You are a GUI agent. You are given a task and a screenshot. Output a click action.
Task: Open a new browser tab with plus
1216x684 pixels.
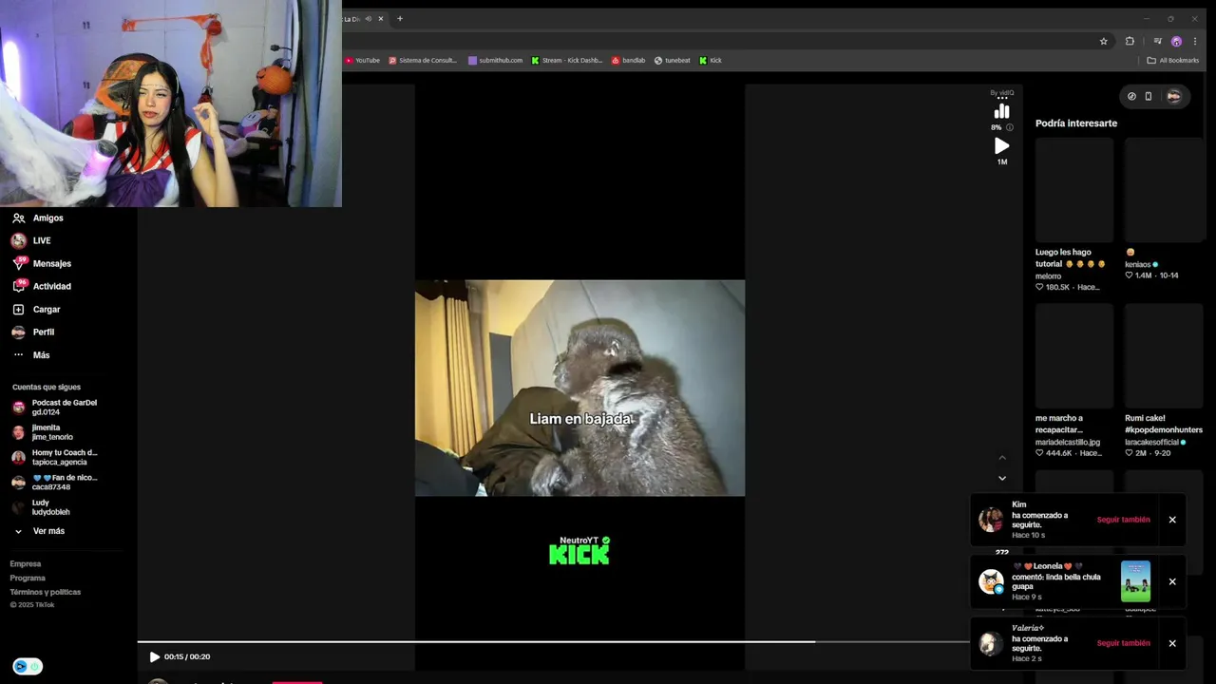pos(400,18)
